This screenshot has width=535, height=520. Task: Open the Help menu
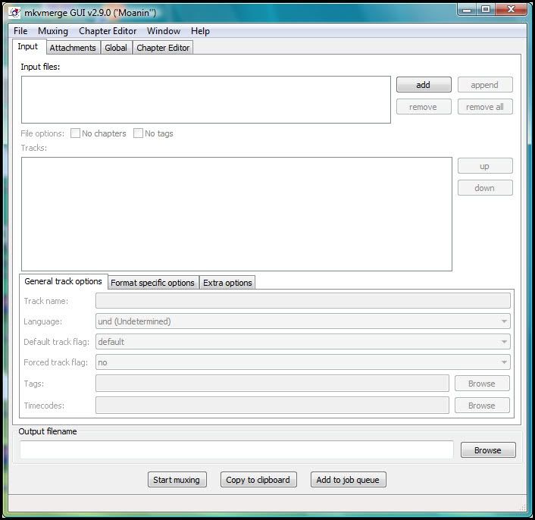(200, 31)
